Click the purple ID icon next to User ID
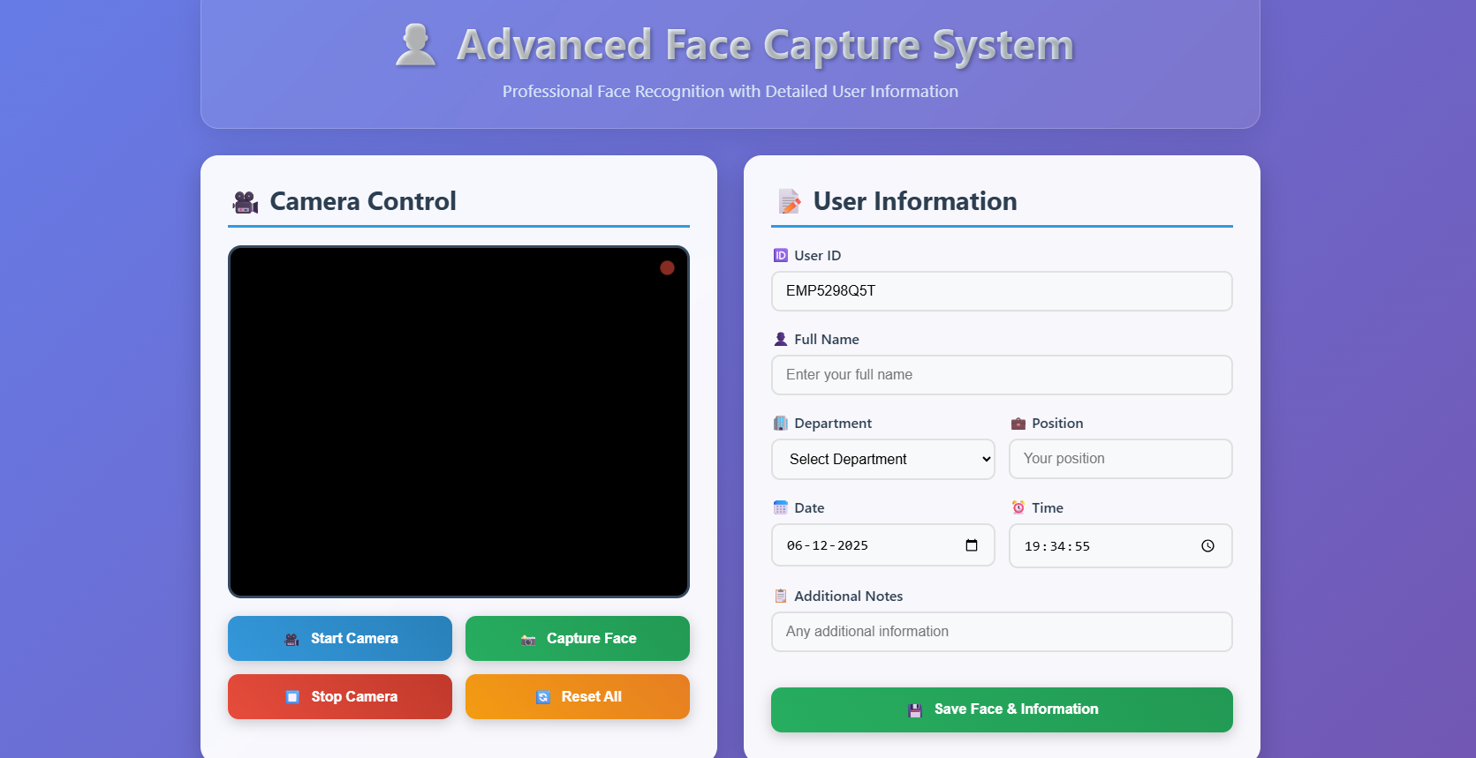 [781, 256]
